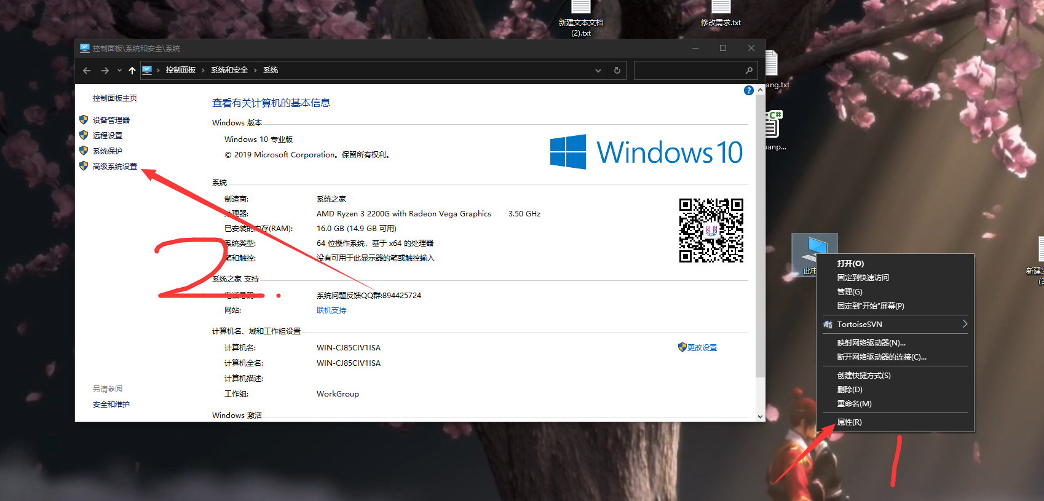Choose 重命名(M) in context menu
The image size is (1044, 501).
point(895,403)
